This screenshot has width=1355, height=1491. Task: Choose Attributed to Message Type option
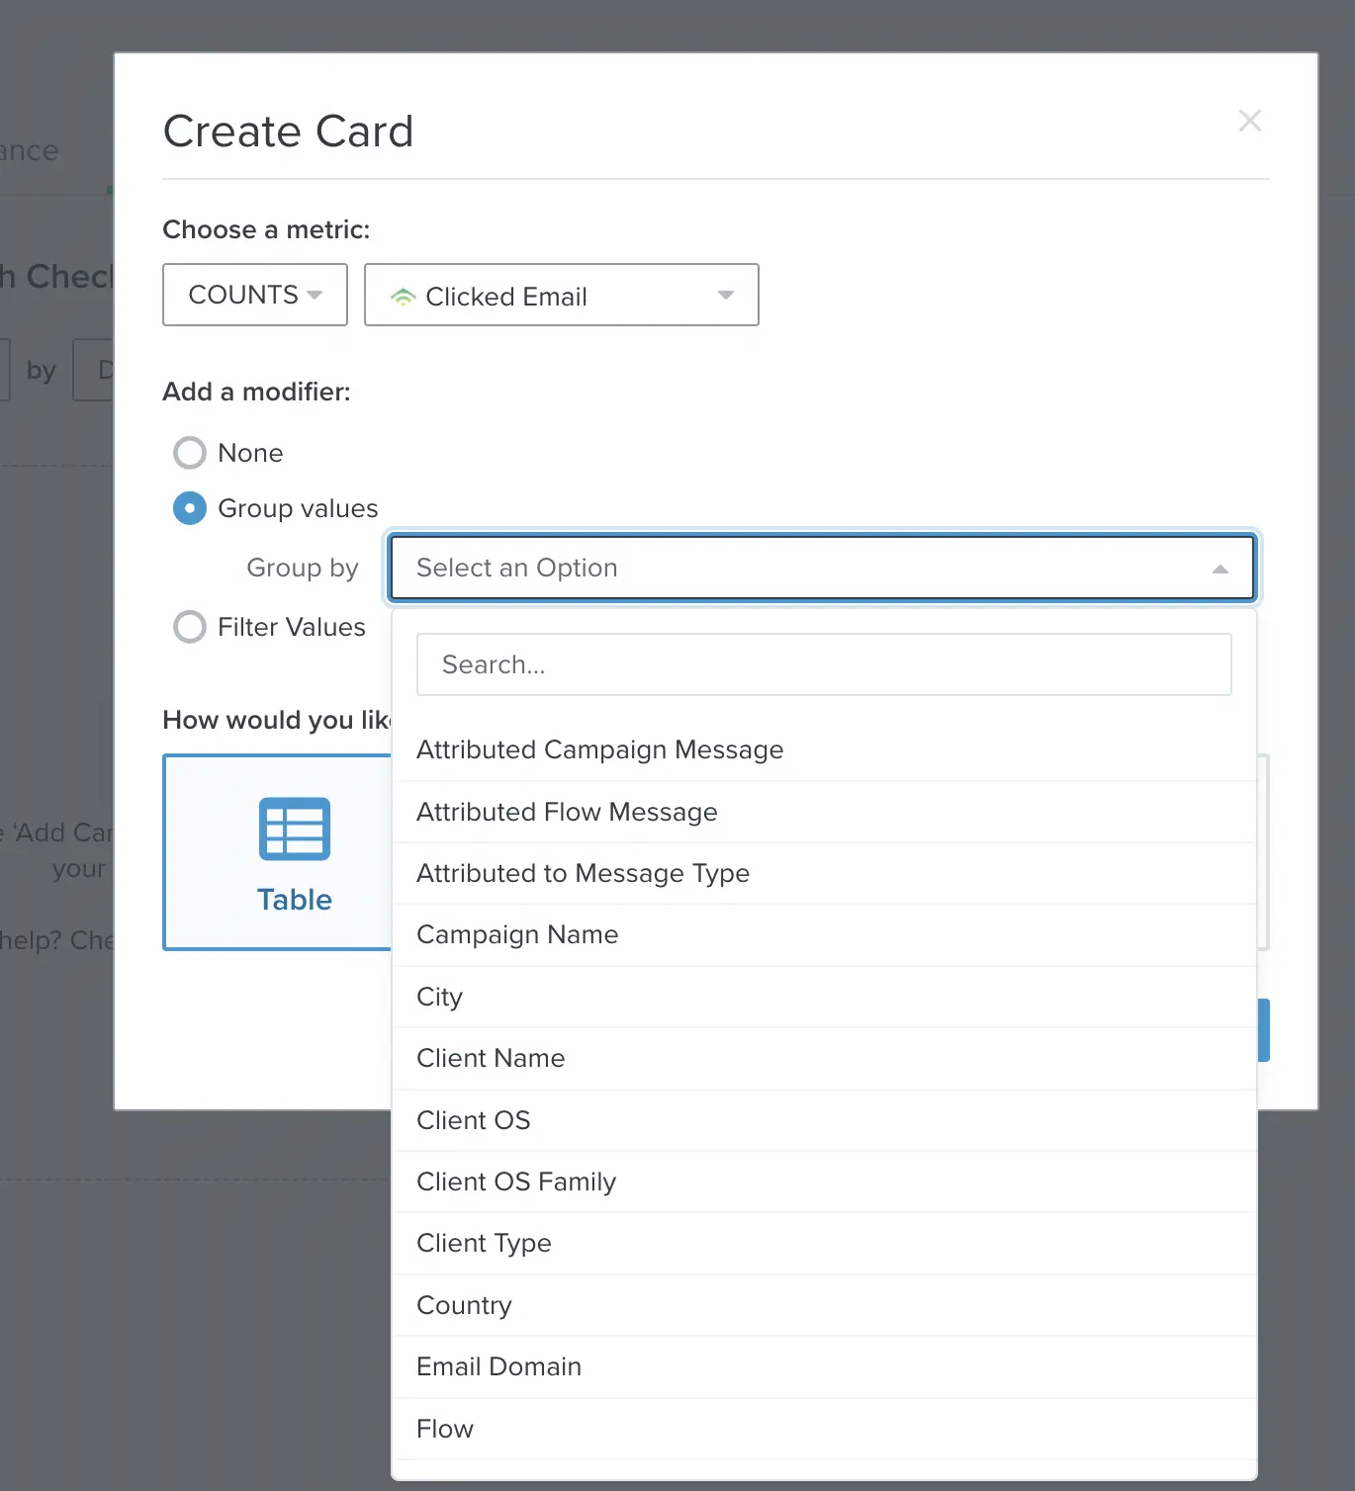point(824,873)
